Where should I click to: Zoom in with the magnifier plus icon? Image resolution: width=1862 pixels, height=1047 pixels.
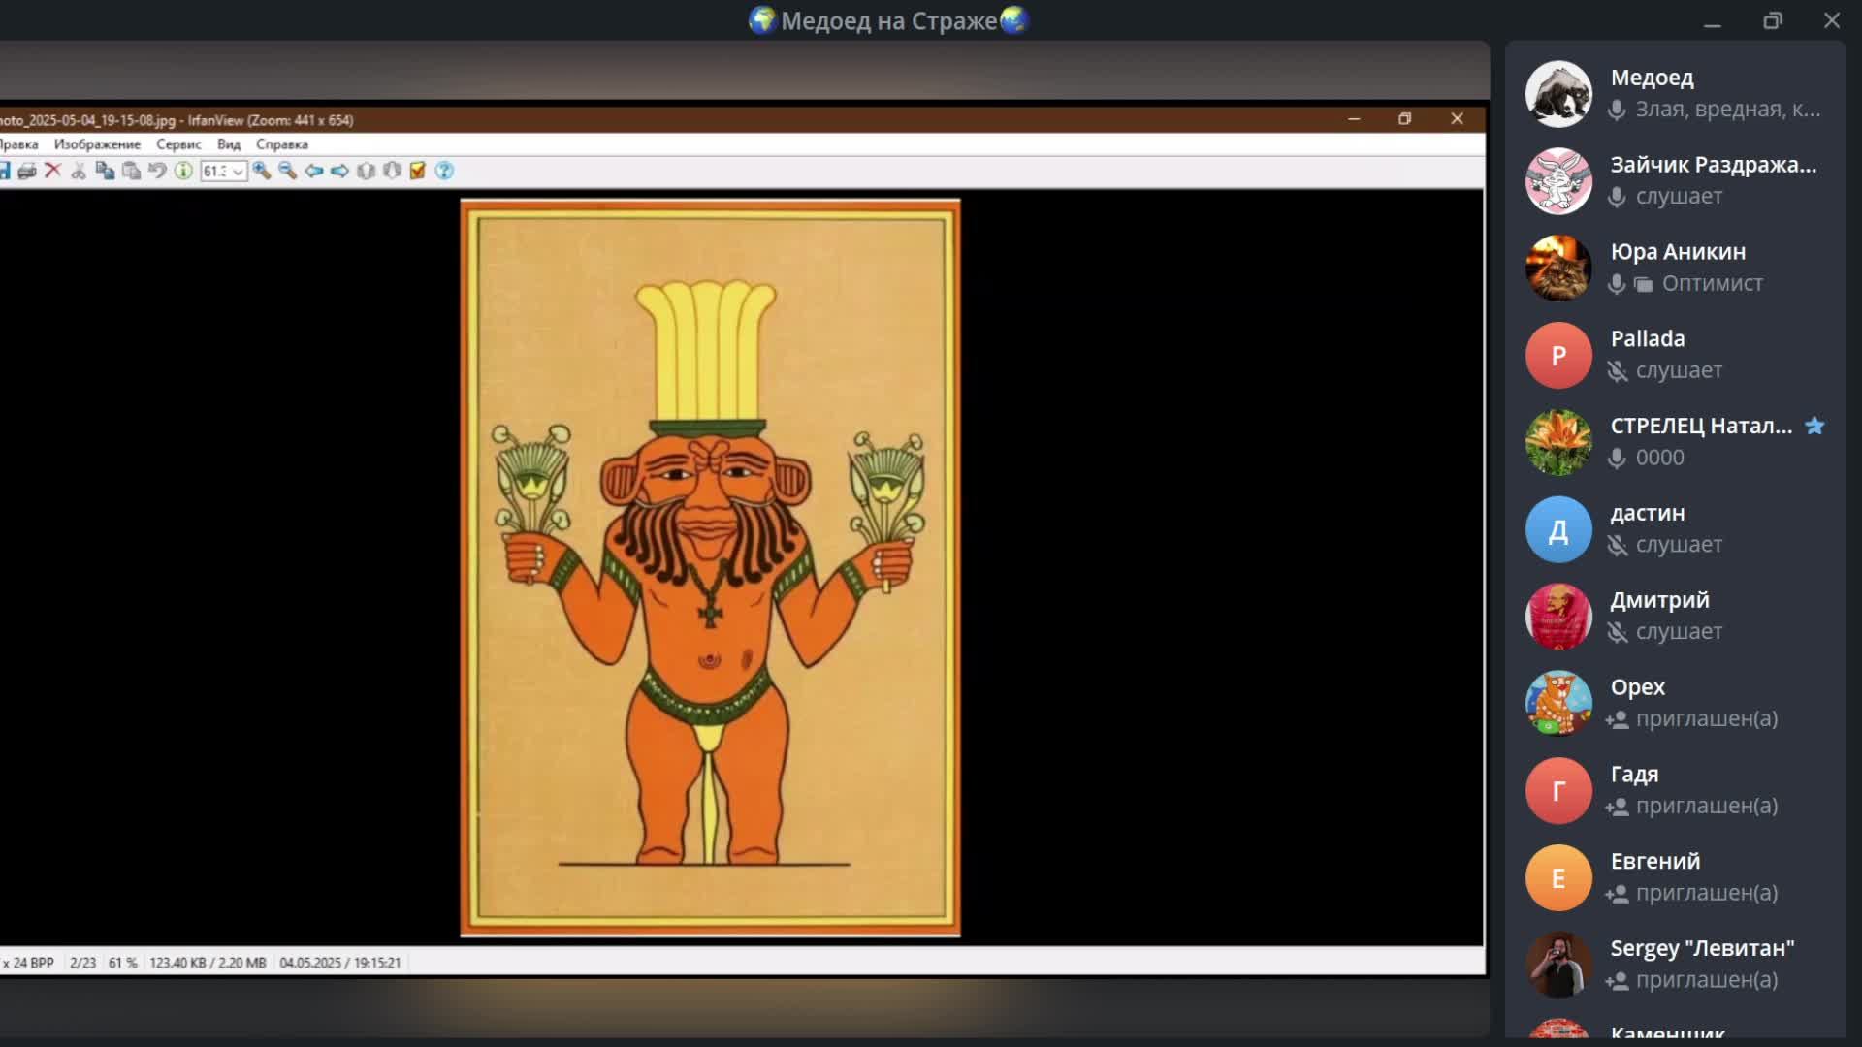262,171
